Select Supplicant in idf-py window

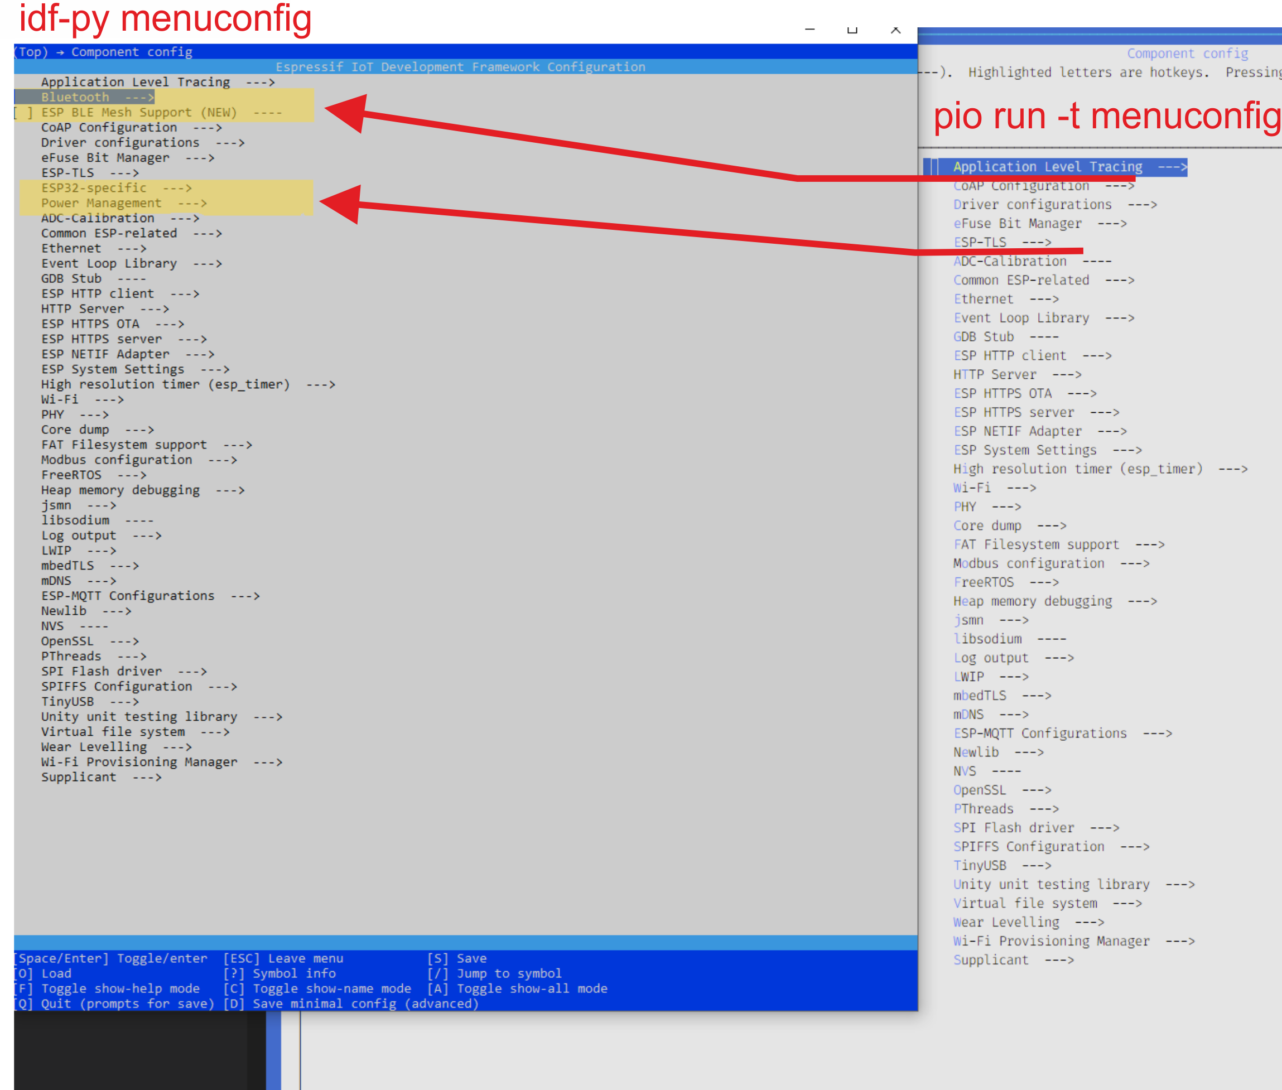point(102,777)
